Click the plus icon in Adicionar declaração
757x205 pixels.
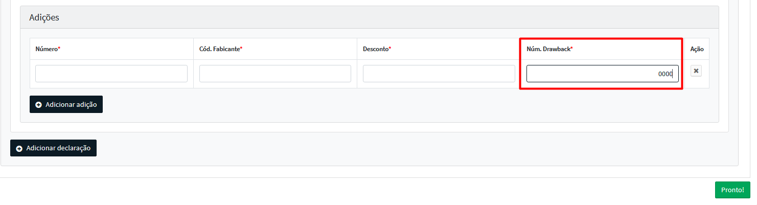click(19, 148)
